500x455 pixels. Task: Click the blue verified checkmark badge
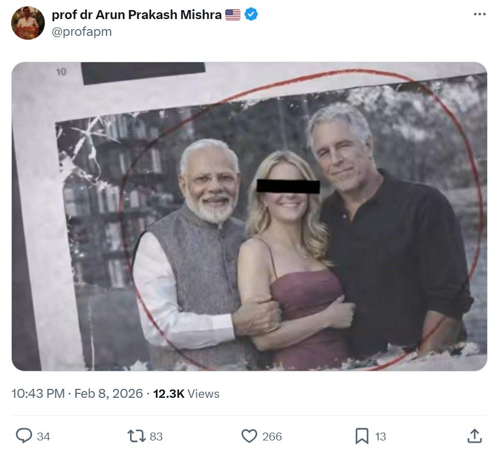(x=252, y=15)
